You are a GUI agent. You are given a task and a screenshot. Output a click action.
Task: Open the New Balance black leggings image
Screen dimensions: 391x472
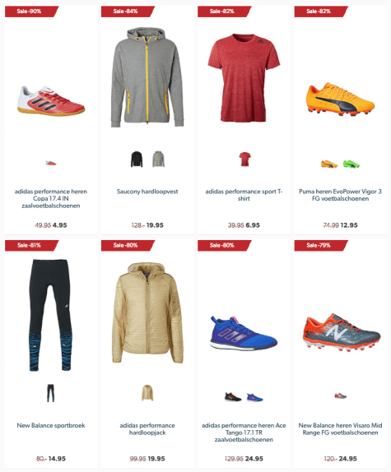tap(50, 315)
